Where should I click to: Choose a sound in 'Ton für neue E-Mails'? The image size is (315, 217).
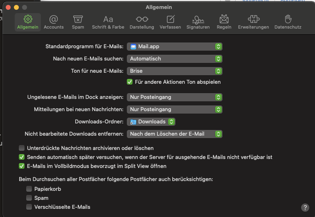coord(175,71)
